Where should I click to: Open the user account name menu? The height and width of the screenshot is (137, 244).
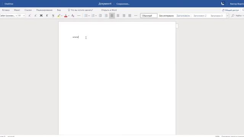[x=237, y=4]
